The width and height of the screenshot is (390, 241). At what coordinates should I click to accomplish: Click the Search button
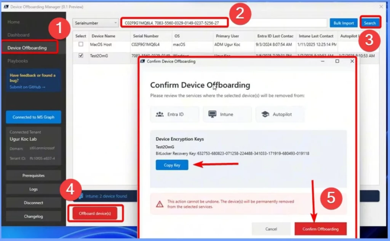[369, 23]
